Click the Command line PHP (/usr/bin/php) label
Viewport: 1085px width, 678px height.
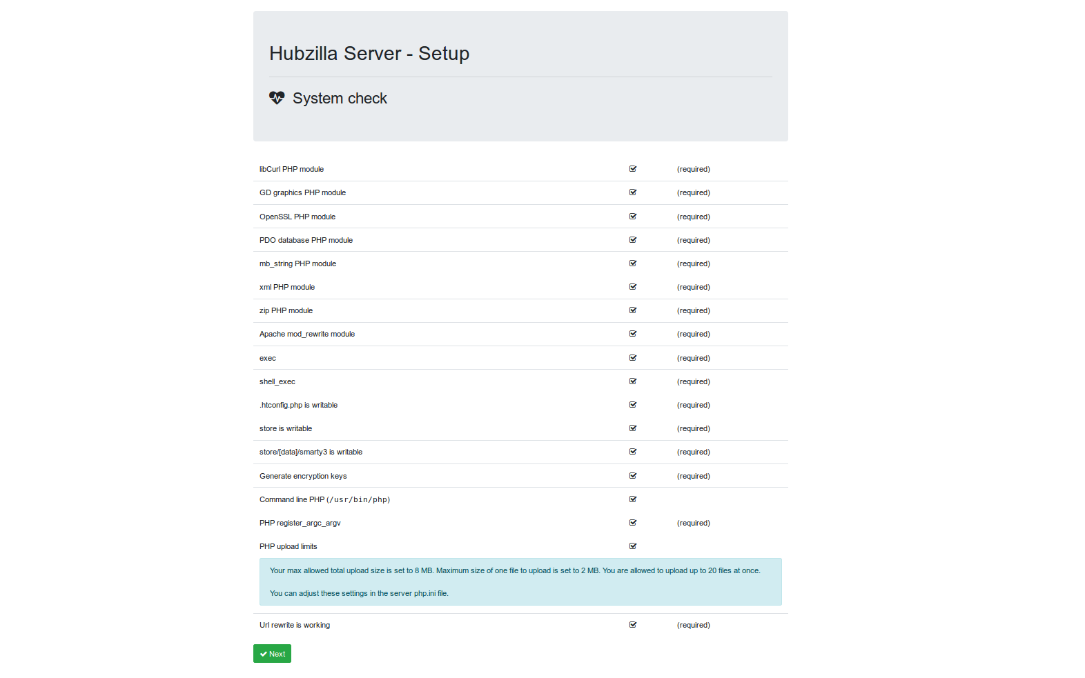325,499
